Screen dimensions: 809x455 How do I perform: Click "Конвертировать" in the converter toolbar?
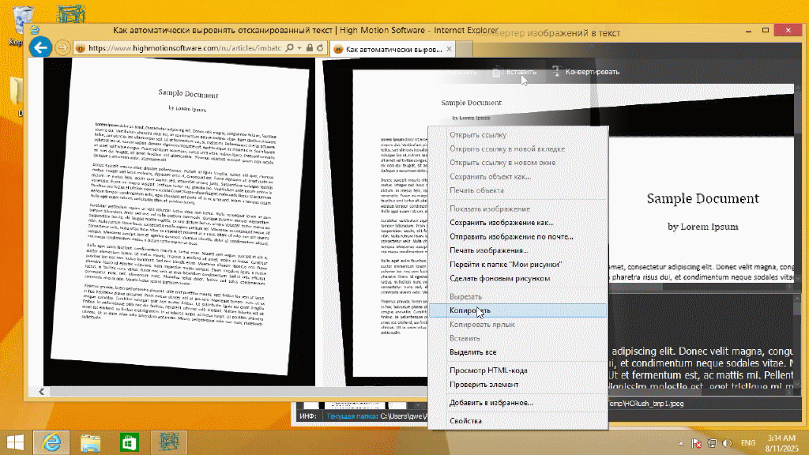586,72
